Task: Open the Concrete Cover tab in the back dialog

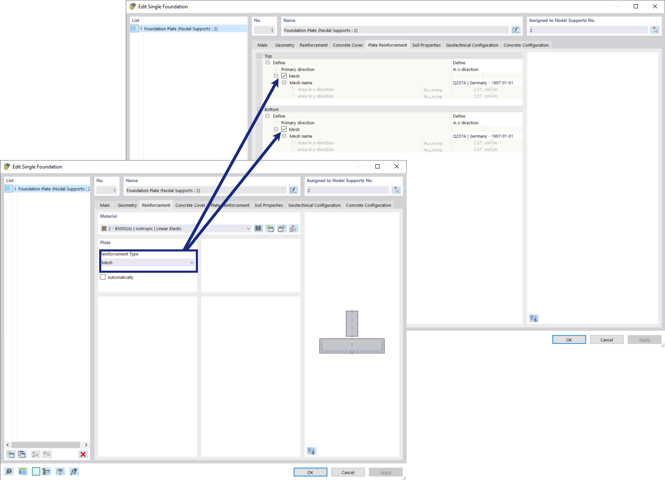Action: [x=348, y=45]
